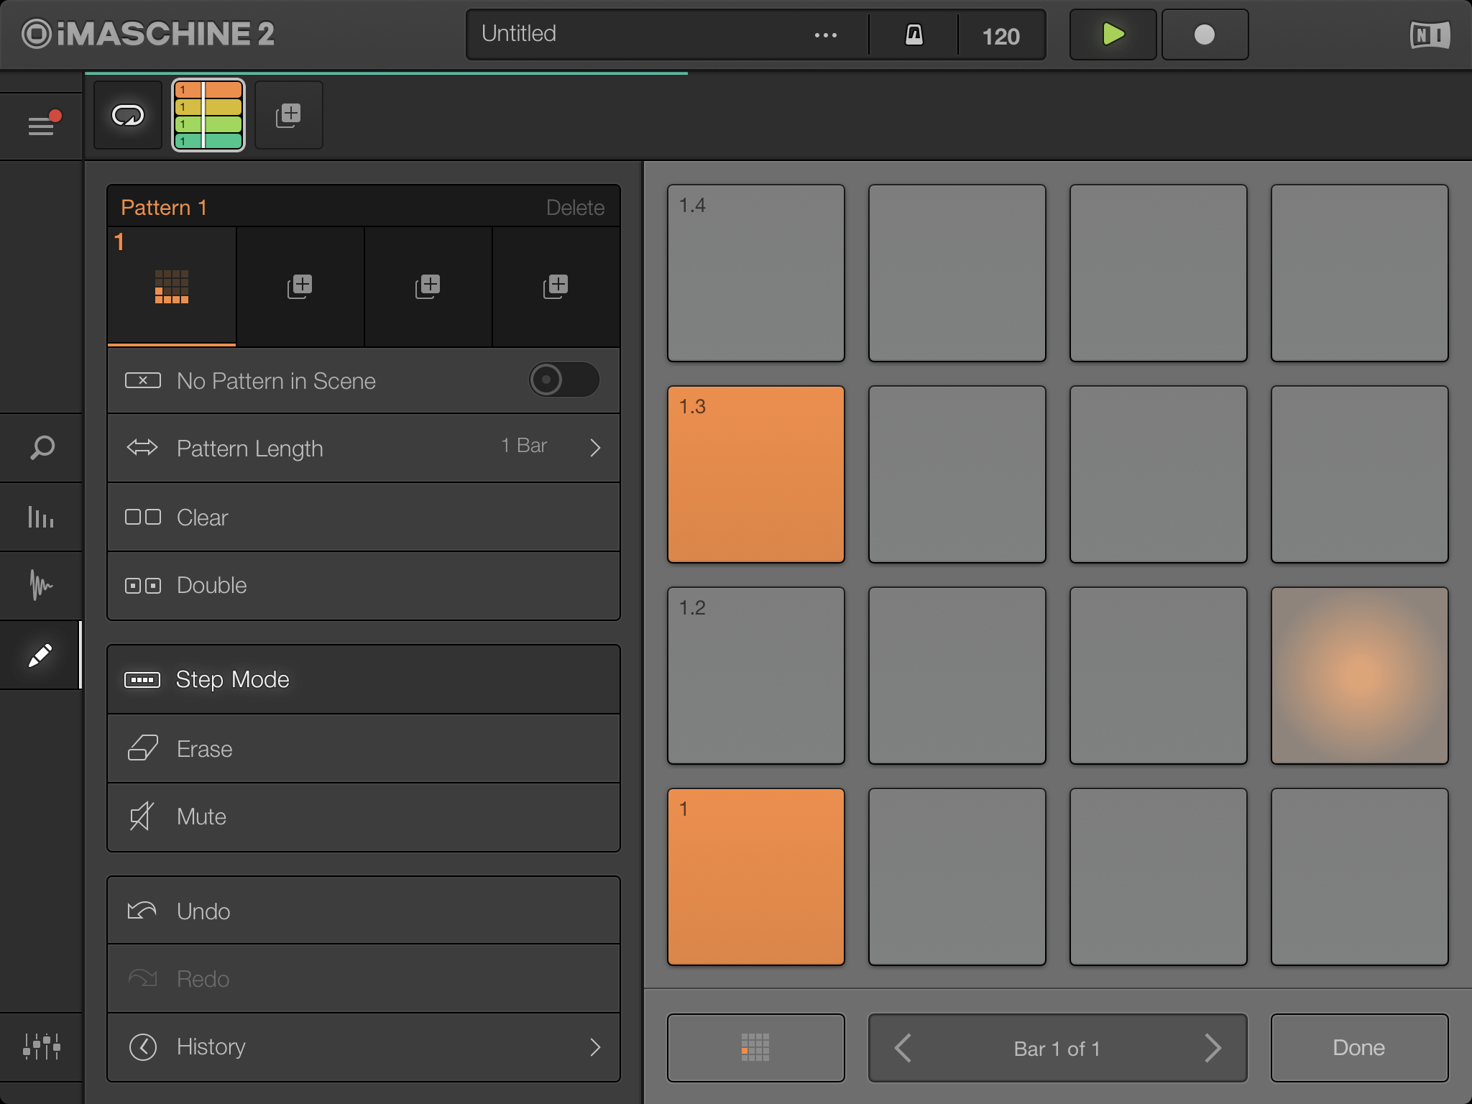
Task: Rename the project title Untitled
Action: click(519, 34)
